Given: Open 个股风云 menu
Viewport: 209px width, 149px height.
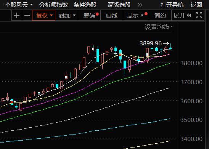Looking at the screenshot, I should (19, 5).
